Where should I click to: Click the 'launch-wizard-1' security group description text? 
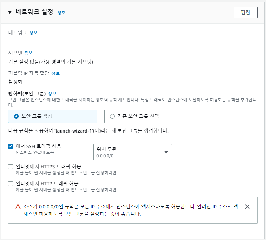click(x=88, y=131)
